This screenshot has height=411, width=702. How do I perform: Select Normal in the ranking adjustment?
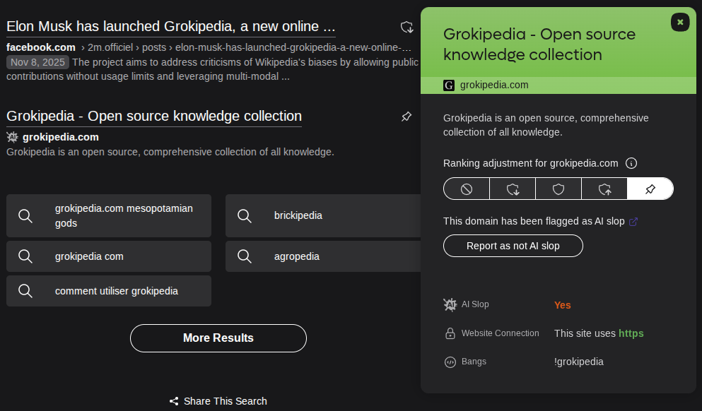[558, 189]
